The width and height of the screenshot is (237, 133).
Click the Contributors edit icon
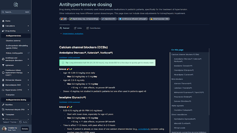[x=87, y=28]
